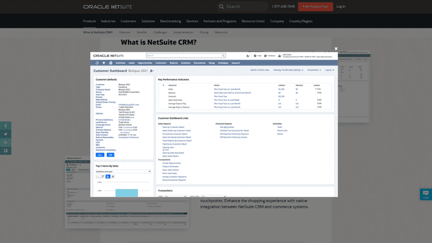Select the line chart type icon
Image resolution: width=432 pixels, height=243 pixels.
(x=98, y=176)
